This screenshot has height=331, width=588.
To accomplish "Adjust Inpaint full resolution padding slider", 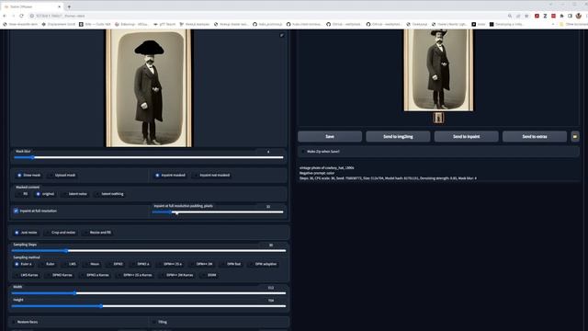I will [x=218, y=212].
